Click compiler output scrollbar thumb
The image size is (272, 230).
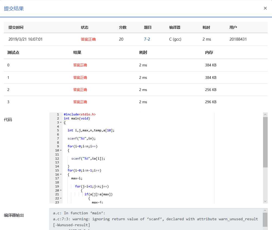[265, 220]
